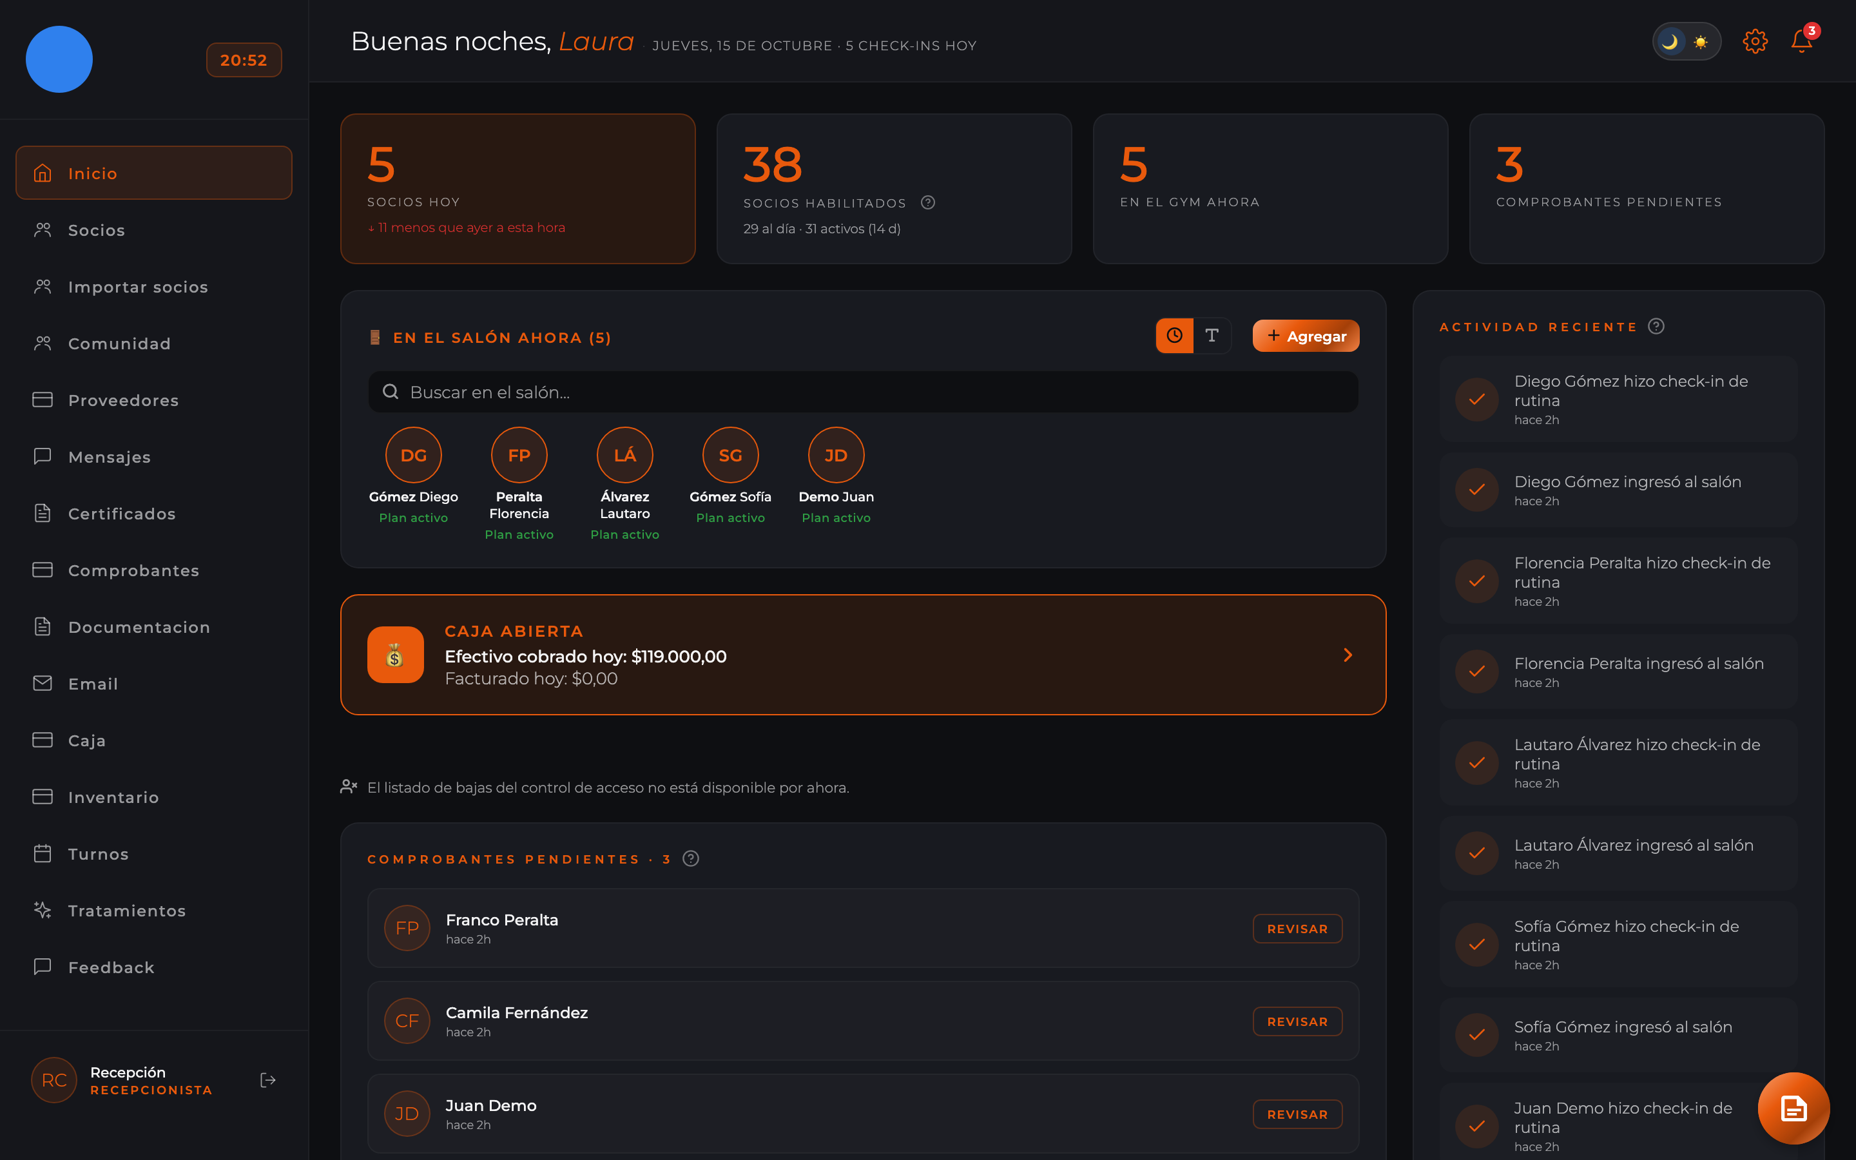Viewport: 1856px width, 1160px height.
Task: Toggle the dark/light theme switch
Action: [x=1686, y=41]
